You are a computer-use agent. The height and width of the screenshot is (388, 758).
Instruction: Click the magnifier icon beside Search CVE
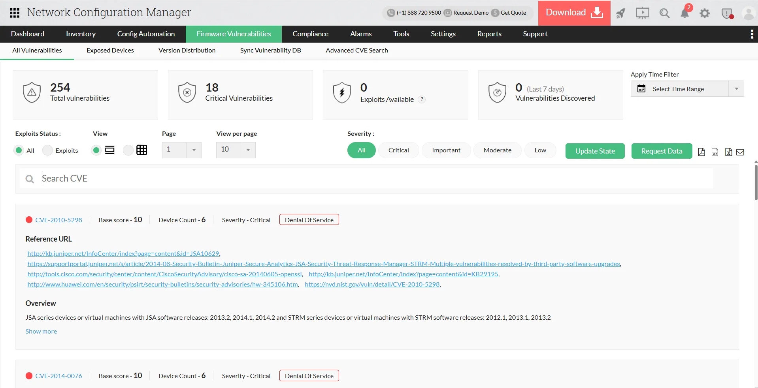[x=30, y=179]
